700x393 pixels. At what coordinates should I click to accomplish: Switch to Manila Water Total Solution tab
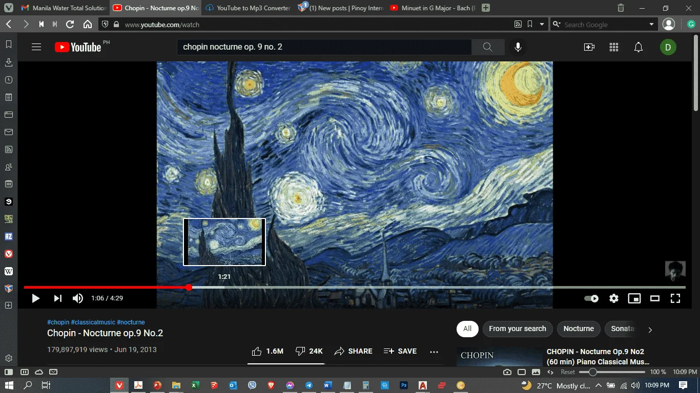[64, 8]
